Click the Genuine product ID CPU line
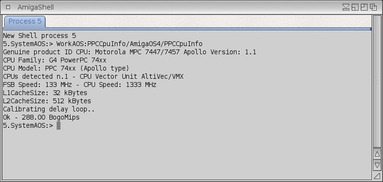Image resolution: width=383 pixels, height=182 pixels. click(130, 52)
